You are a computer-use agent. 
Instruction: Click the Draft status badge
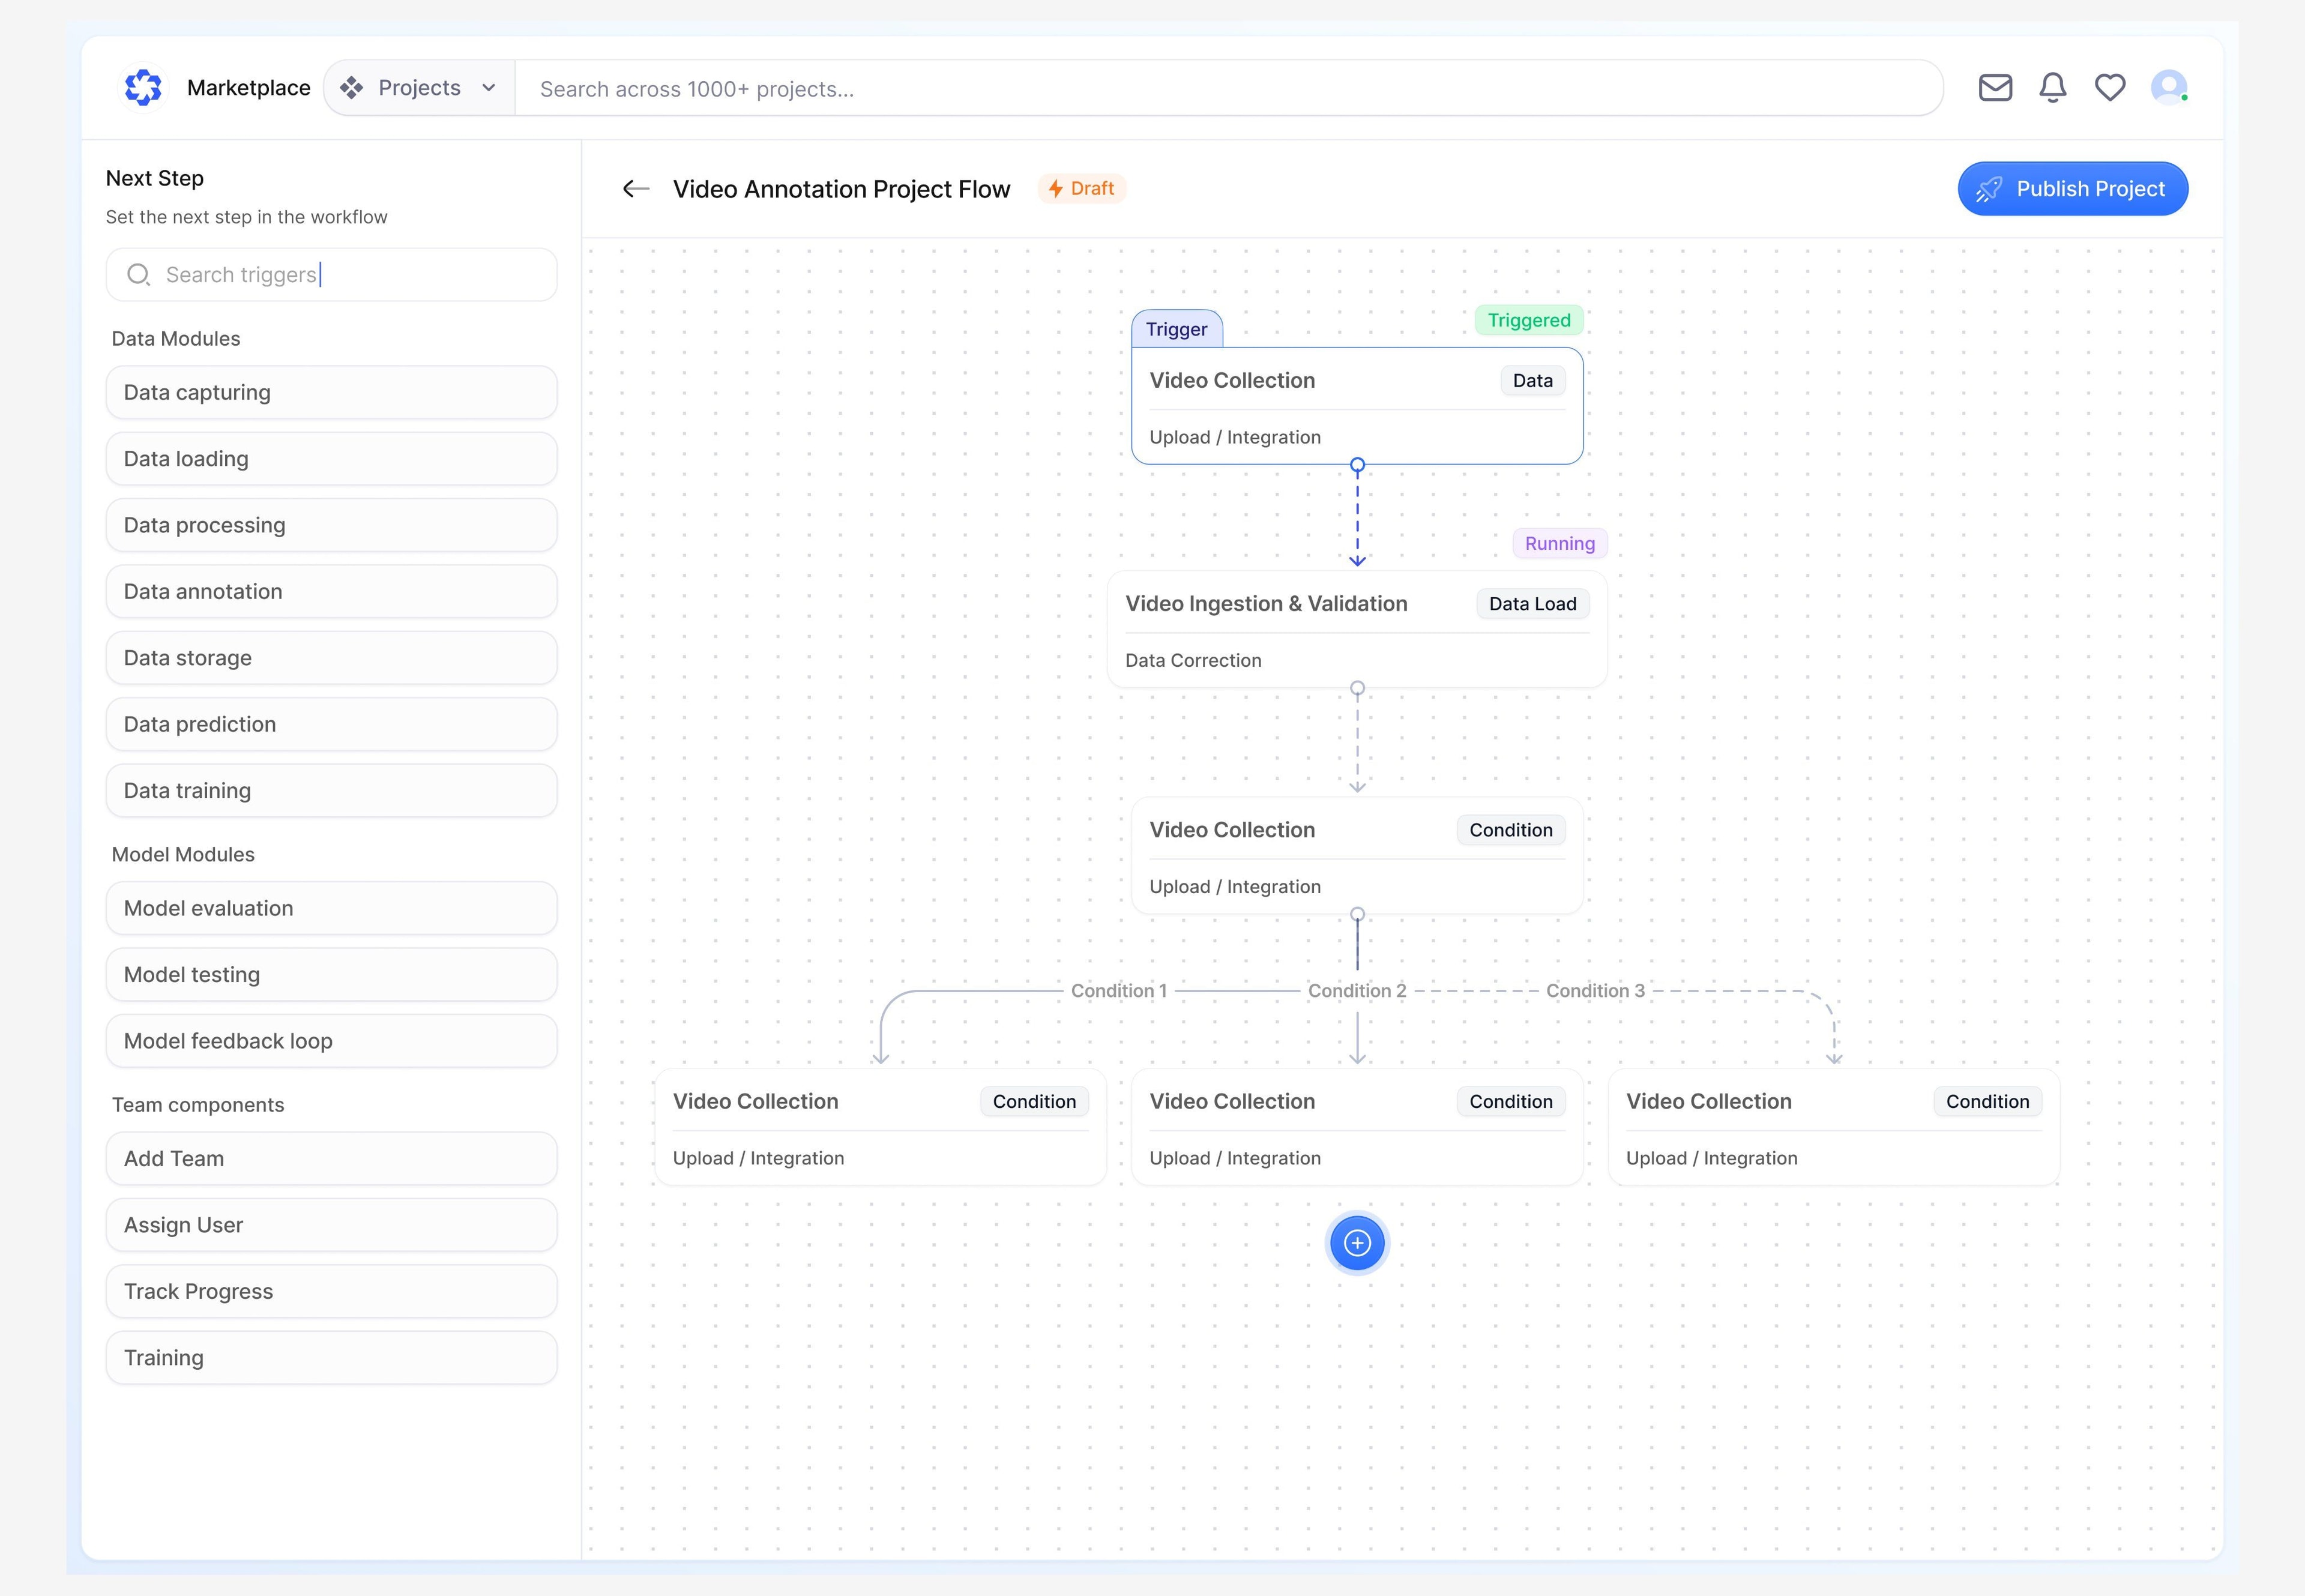tap(1082, 188)
